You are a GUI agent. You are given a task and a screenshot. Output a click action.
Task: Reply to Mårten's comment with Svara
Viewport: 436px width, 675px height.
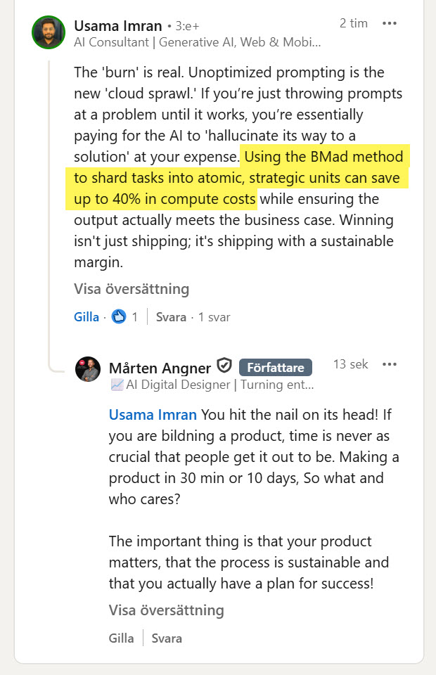(x=165, y=638)
